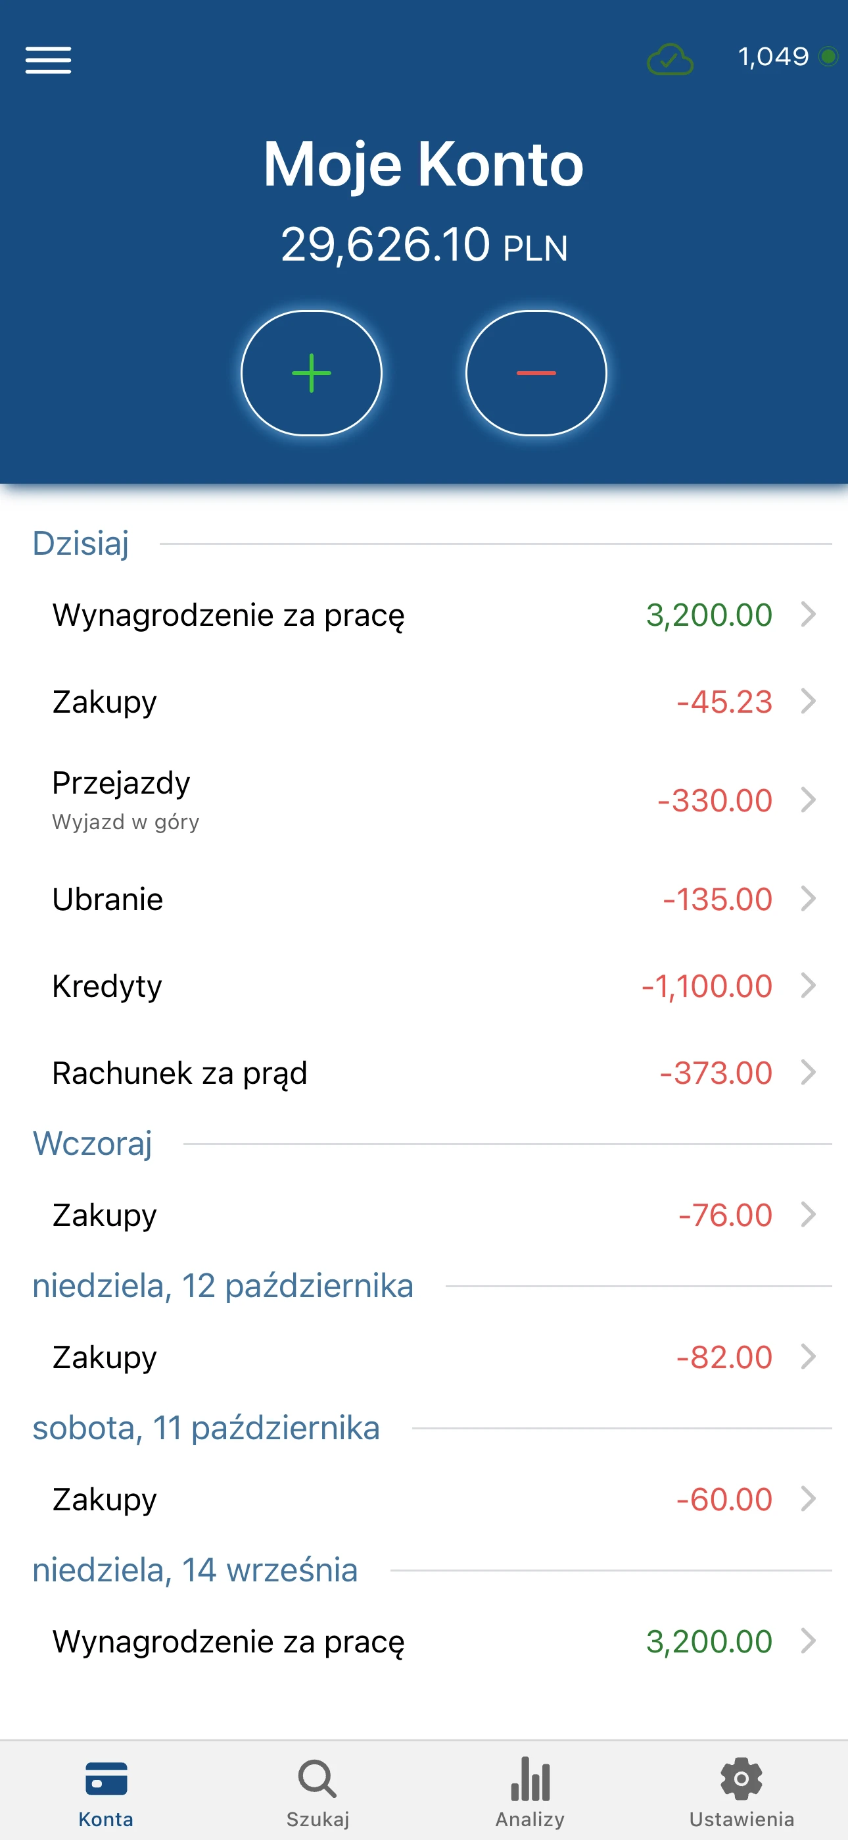The image size is (848, 1840).
Task: Open the Przejazdy Wyjazd w góry transaction
Action: click(424, 800)
